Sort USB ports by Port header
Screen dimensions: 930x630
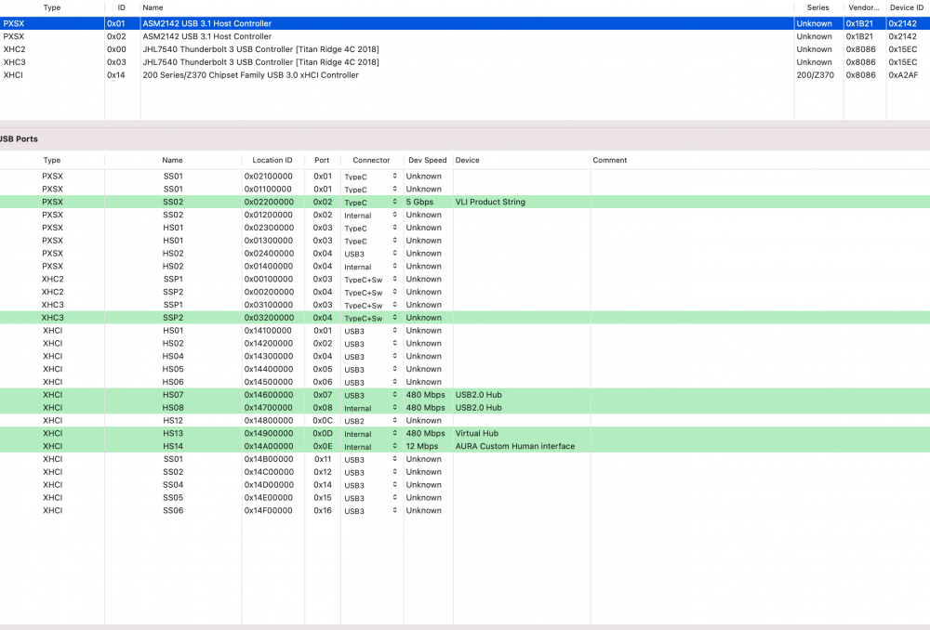click(322, 160)
